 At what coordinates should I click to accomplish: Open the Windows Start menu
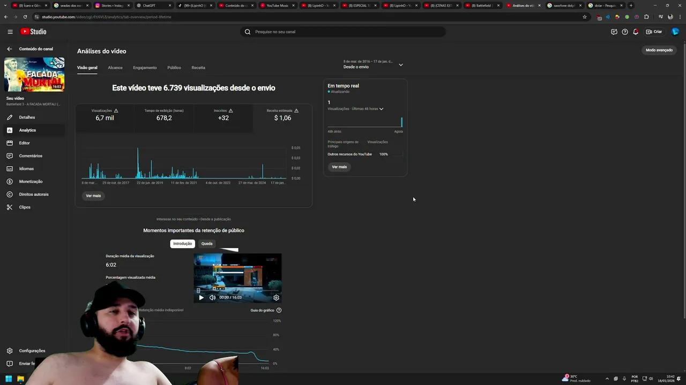pos(9,379)
